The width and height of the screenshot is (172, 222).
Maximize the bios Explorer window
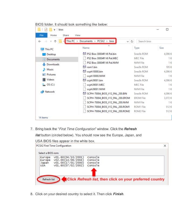click(x=167, y=30)
